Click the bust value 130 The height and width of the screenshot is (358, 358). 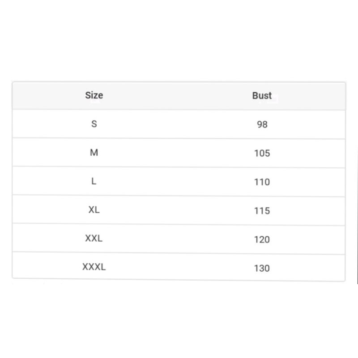tap(262, 268)
